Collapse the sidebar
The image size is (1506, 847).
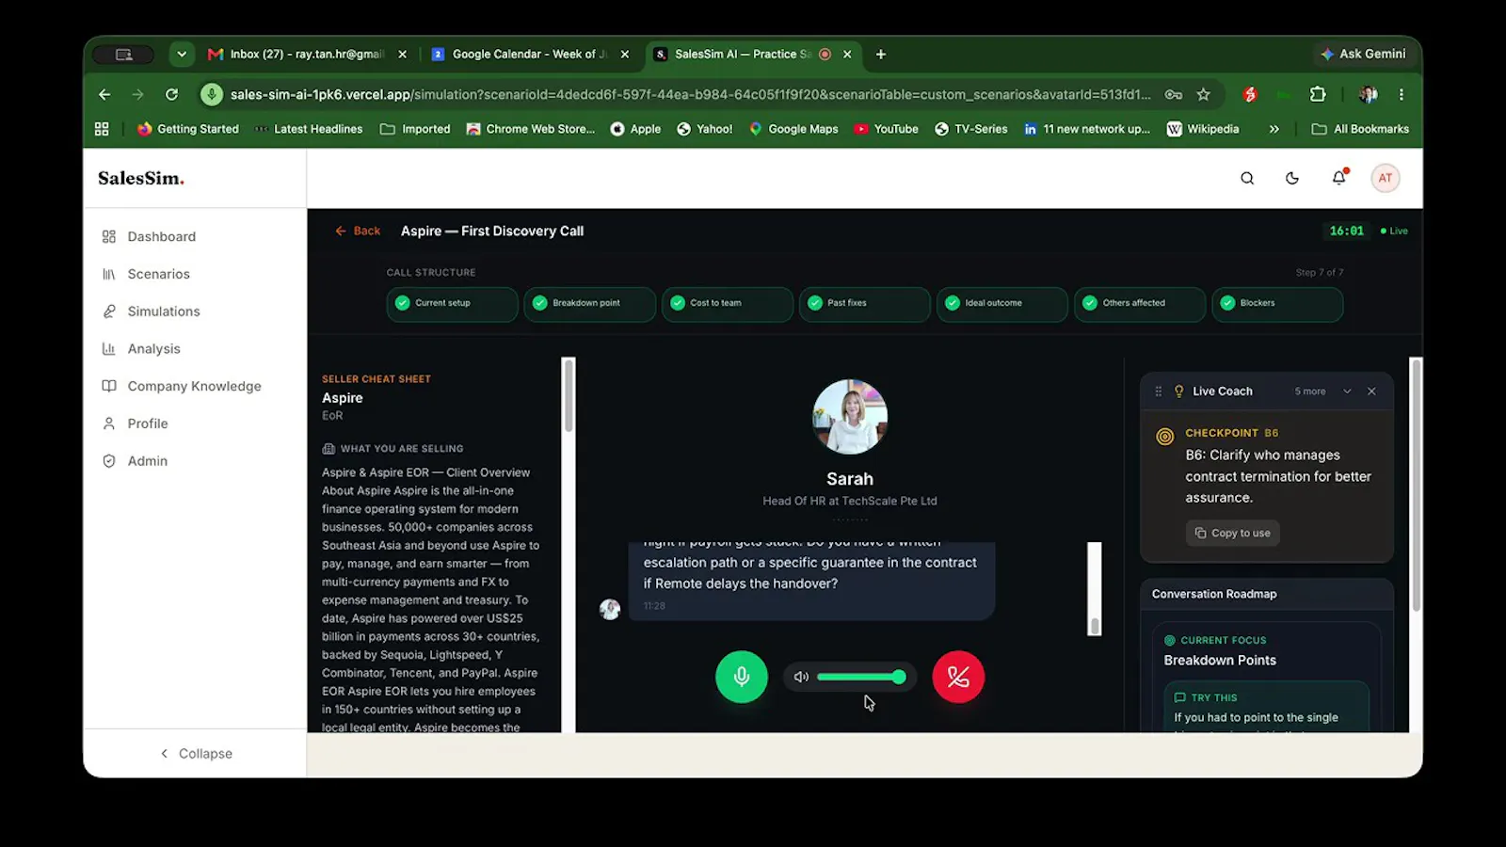[196, 754]
